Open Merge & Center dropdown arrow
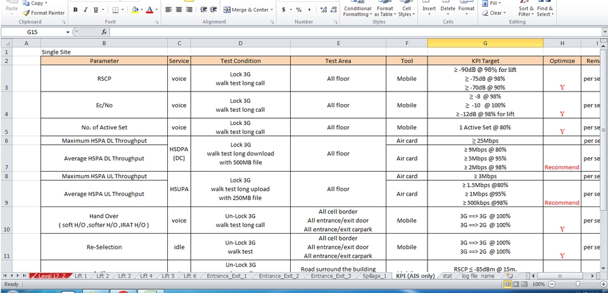608x293 pixels. 272,9
